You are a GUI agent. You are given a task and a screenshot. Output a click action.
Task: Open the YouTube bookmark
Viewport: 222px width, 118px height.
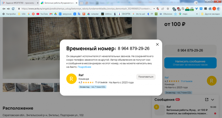click(42, 14)
